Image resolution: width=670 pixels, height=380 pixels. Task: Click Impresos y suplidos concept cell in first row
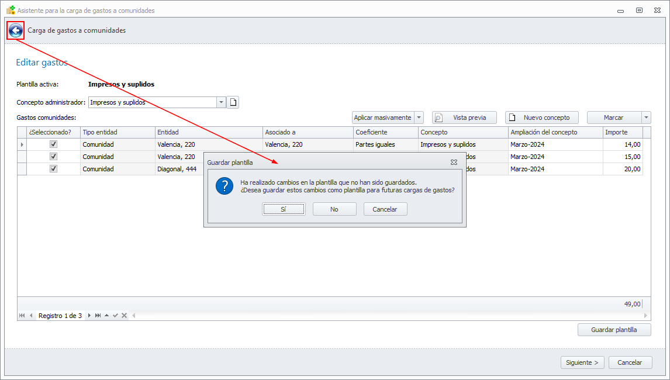(x=463, y=144)
